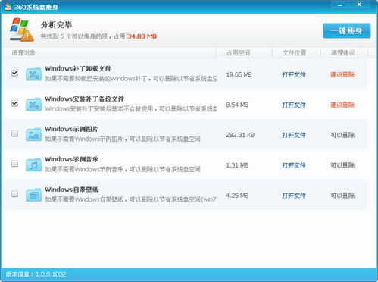Uncheck the Windows安装补丁备份文件 checkbox
Image resolution: width=378 pixels, height=282 pixels.
tap(14, 103)
